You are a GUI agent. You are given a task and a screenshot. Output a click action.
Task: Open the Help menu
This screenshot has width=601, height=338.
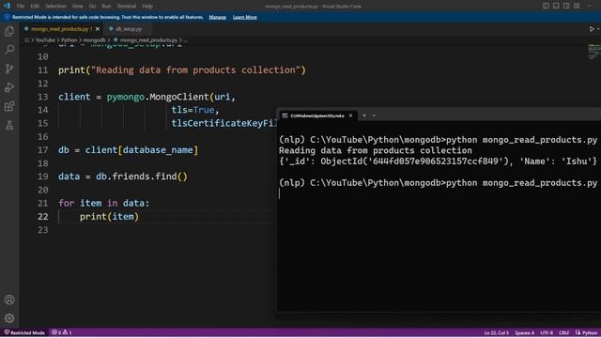pos(147,7)
